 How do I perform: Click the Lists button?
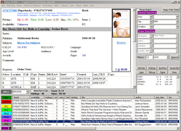point(141,72)
